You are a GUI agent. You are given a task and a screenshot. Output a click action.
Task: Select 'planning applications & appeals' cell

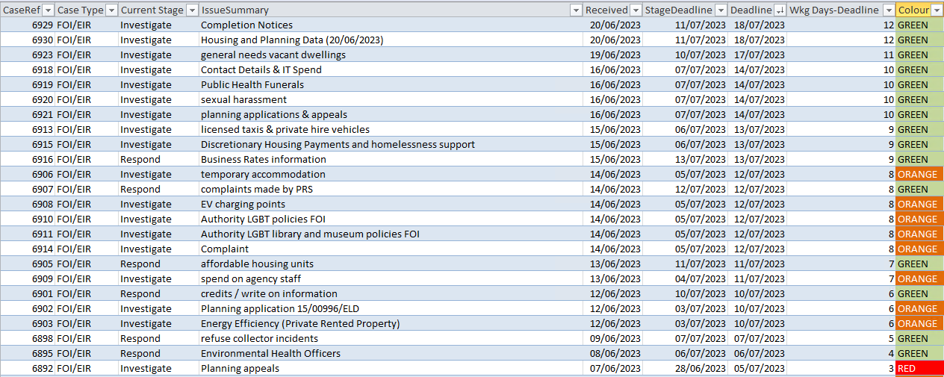click(391, 114)
